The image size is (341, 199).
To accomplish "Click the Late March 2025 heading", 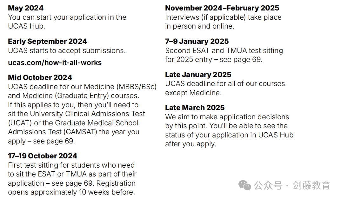I will click(195, 108).
